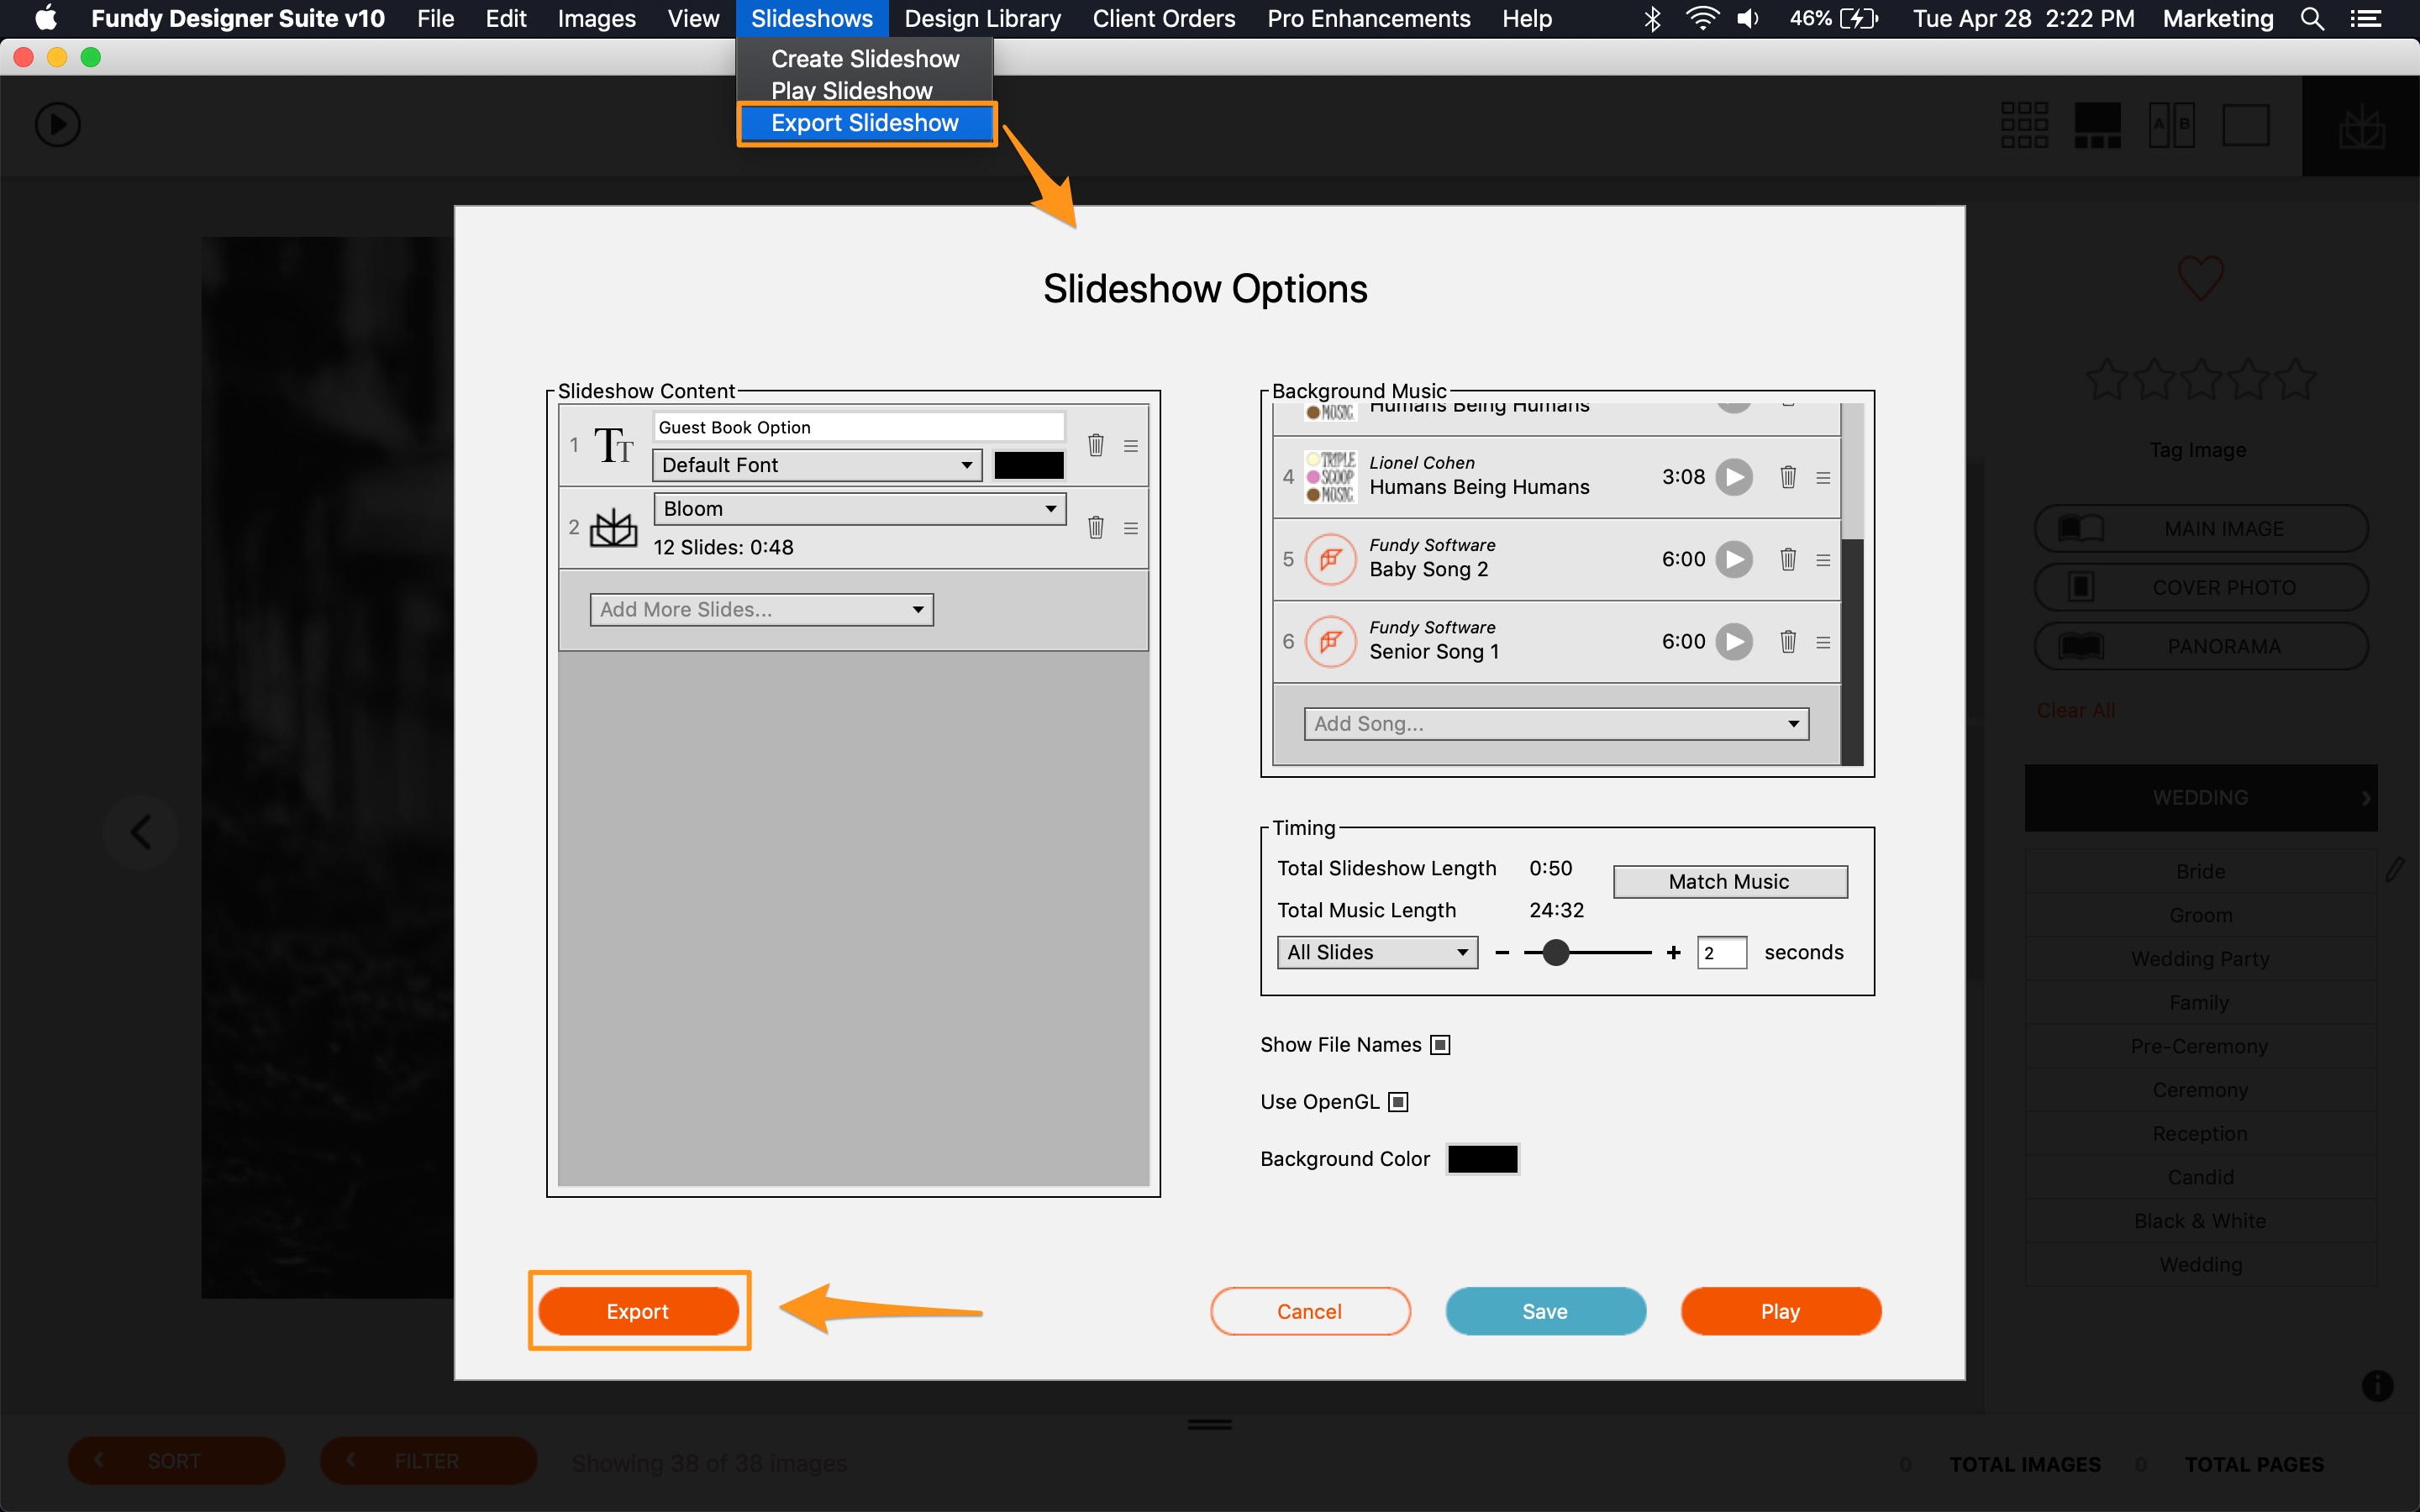The image size is (2420, 1512).
Task: Click reorder handle for Bloom slides row
Action: [1131, 528]
